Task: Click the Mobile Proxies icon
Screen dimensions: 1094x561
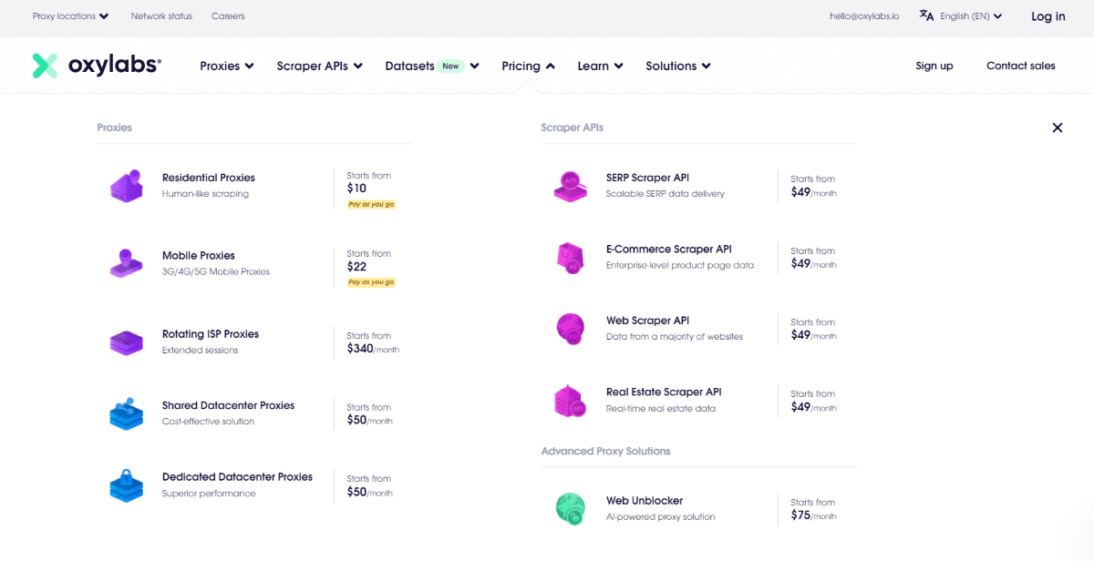Action: (x=127, y=263)
